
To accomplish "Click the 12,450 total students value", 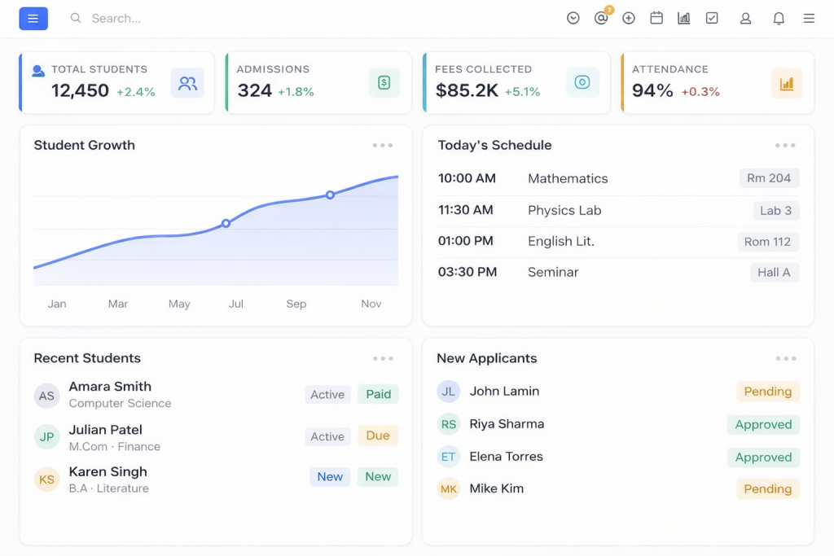I will [x=81, y=91].
